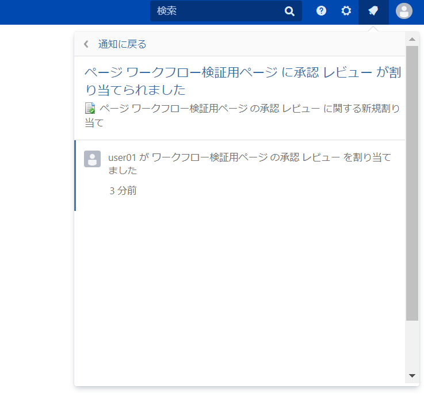The width and height of the screenshot is (424, 404).
Task: Focus the 検索 search input field
Action: pos(226,11)
